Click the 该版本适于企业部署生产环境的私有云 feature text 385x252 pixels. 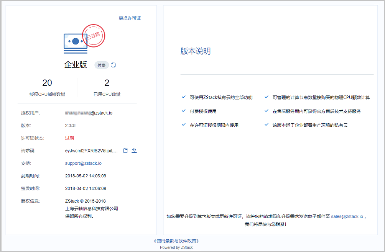point(310,125)
